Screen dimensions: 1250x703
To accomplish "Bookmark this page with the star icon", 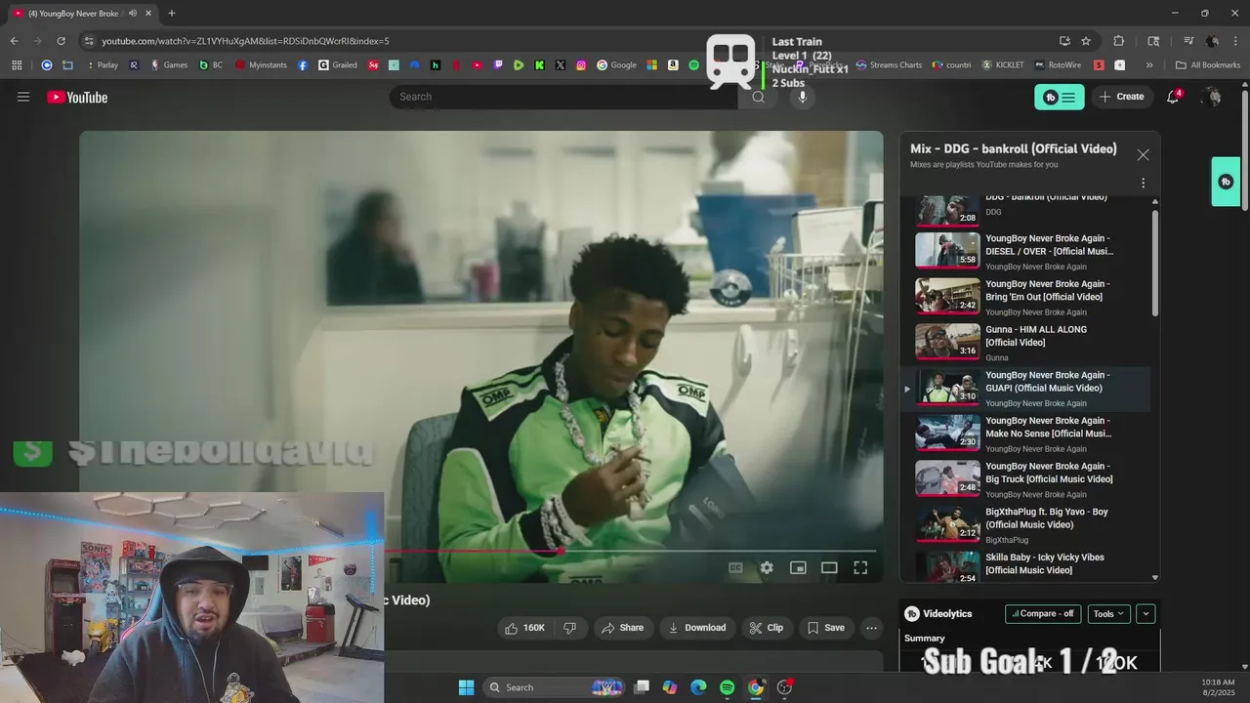I will [x=1086, y=41].
